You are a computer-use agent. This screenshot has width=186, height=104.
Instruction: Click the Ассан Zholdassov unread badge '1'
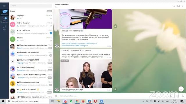click(51, 33)
